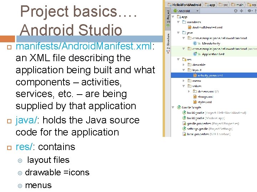This screenshot has height=192, width=257.
Task: Click the 'menus' sub-bullet
Action: tap(38, 186)
